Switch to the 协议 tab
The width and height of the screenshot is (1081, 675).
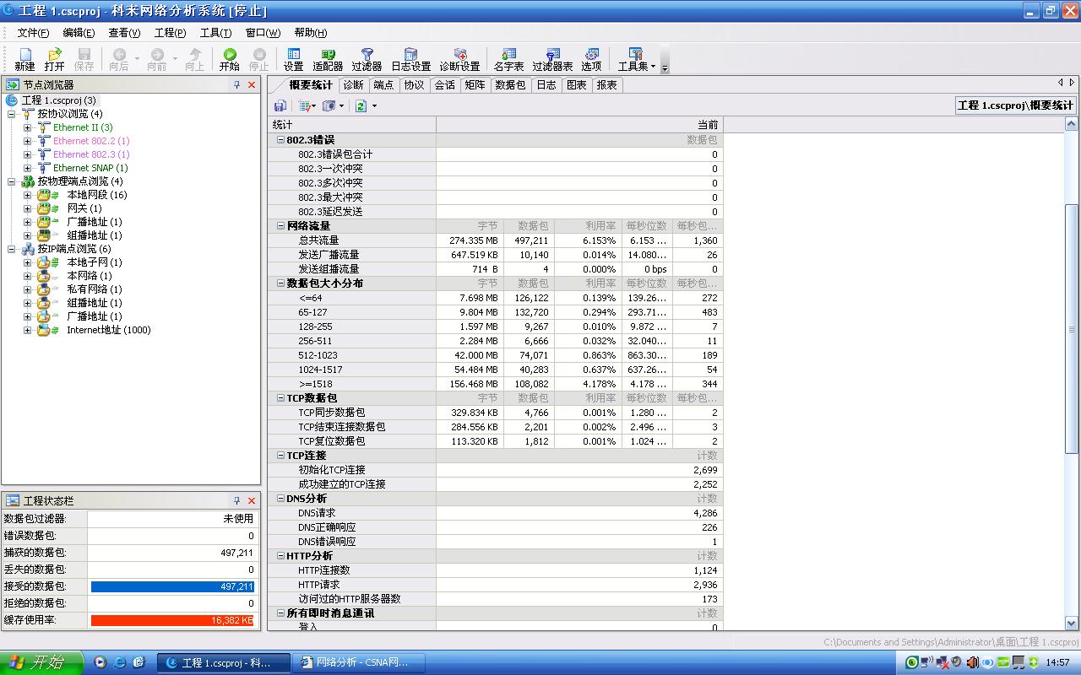click(414, 85)
